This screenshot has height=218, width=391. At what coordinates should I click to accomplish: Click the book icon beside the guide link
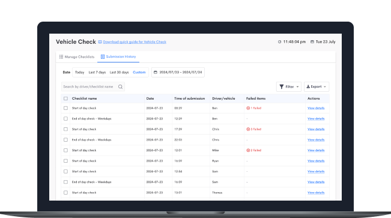coord(100,42)
